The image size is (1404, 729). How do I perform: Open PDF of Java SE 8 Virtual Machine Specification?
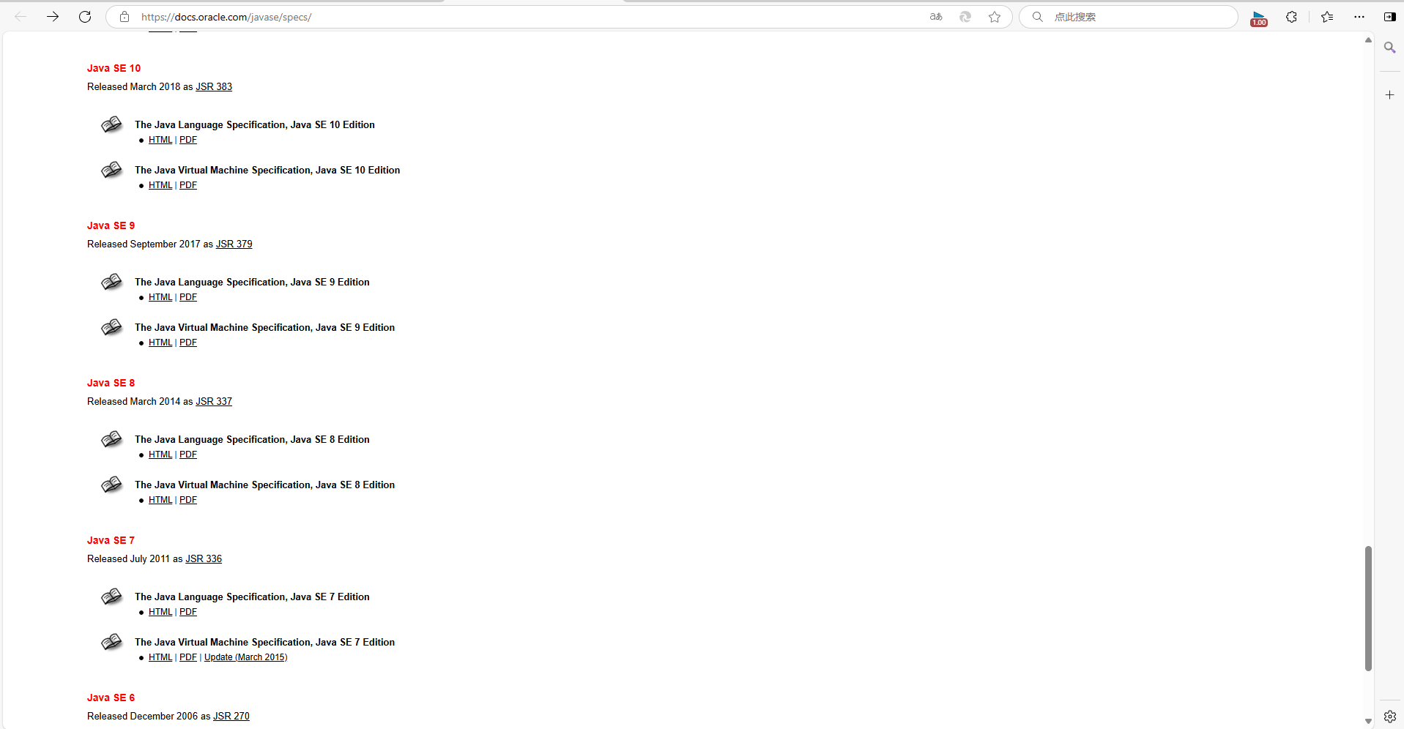[188, 500]
